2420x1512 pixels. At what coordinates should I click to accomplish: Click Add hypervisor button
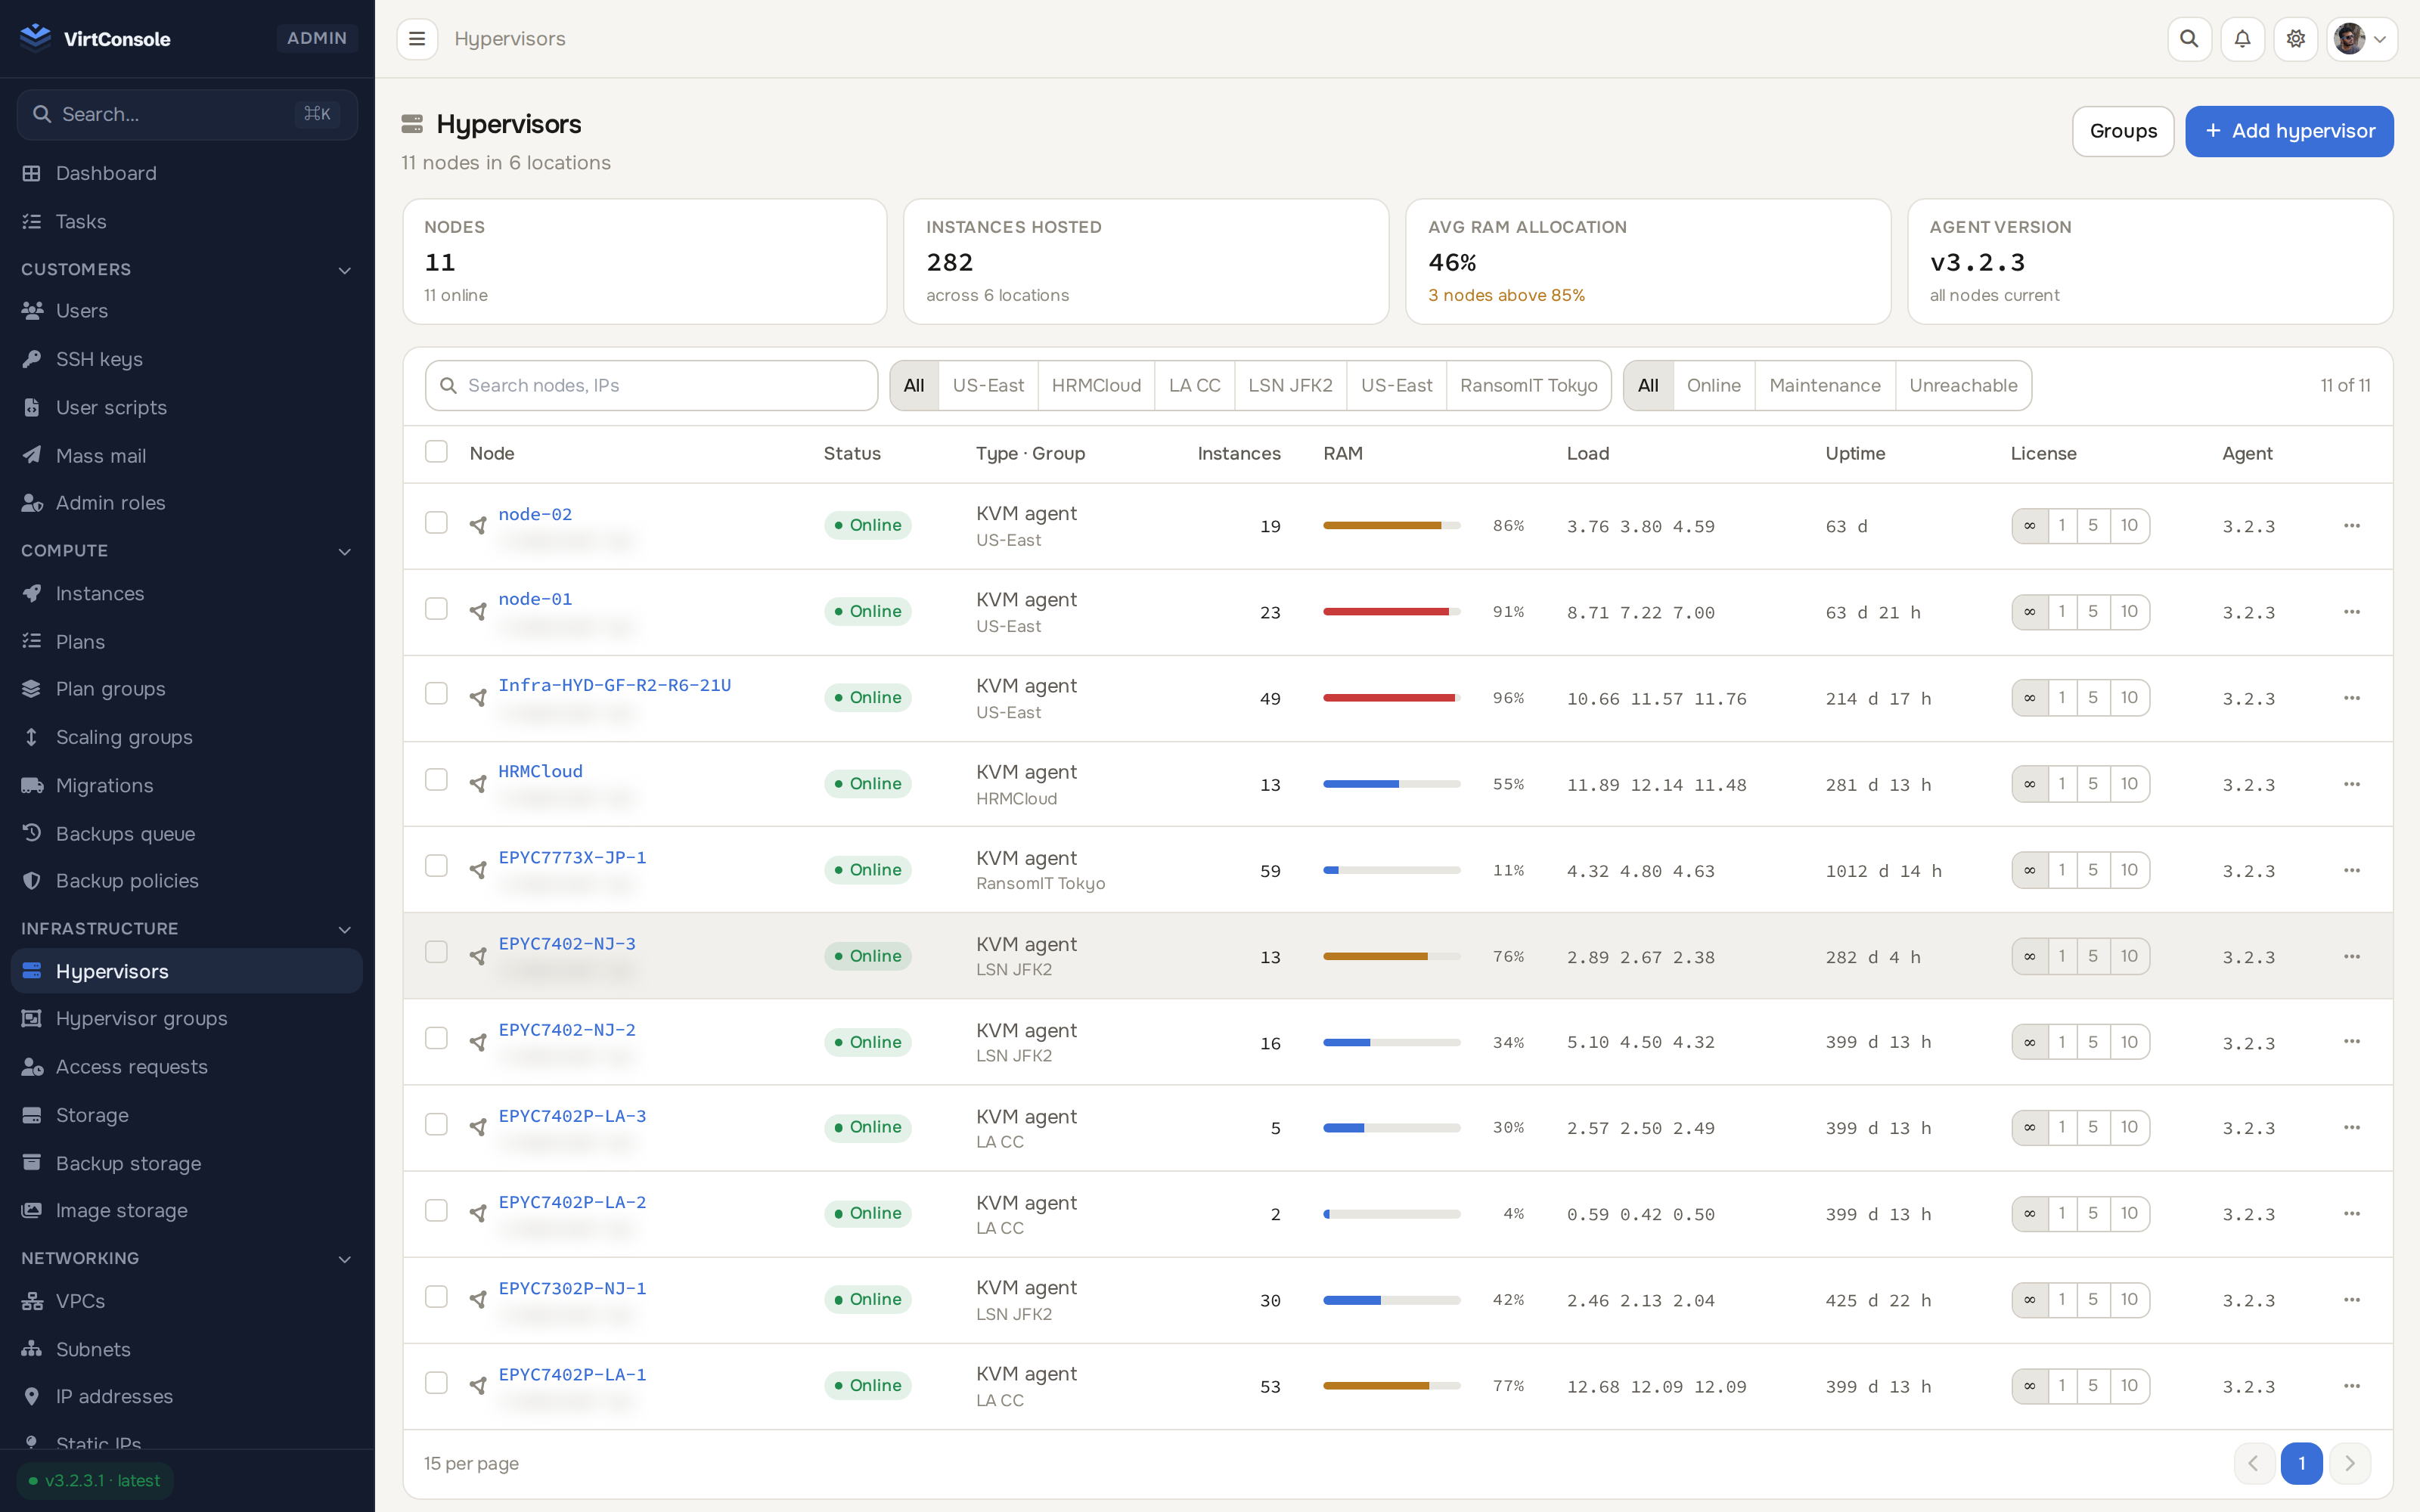coord(2289,131)
